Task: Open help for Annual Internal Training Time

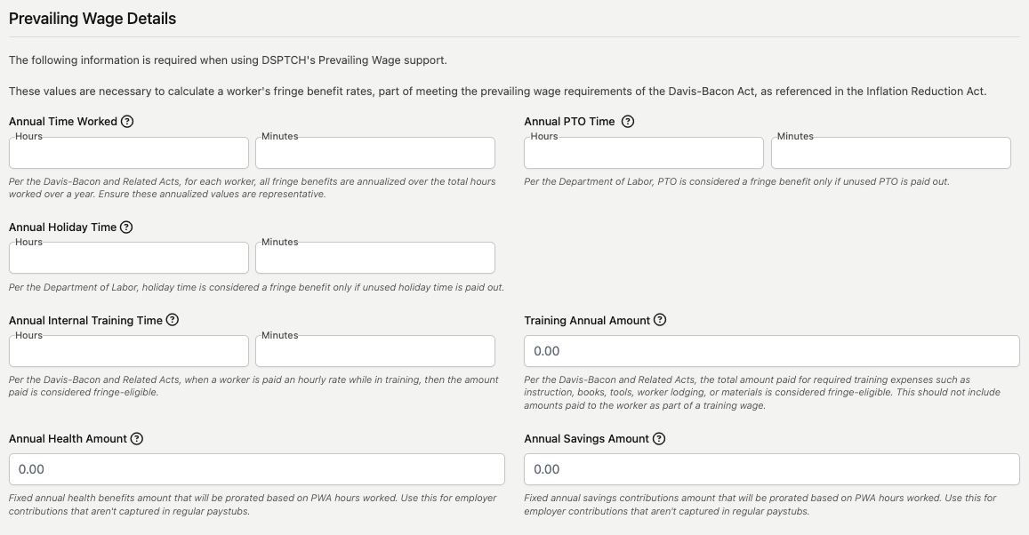Action: [173, 320]
